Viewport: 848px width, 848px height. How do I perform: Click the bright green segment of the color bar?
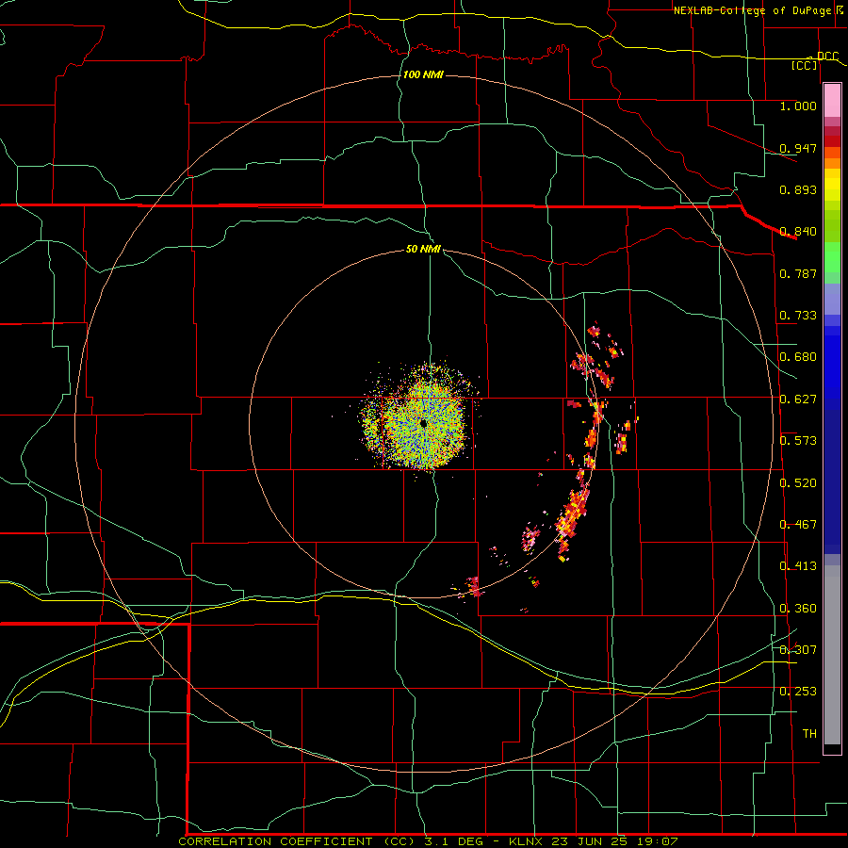[x=832, y=257]
